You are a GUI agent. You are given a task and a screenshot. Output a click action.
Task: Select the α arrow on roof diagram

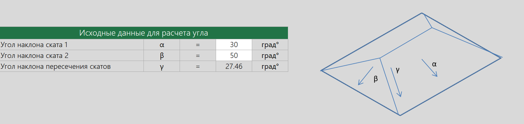(430, 68)
